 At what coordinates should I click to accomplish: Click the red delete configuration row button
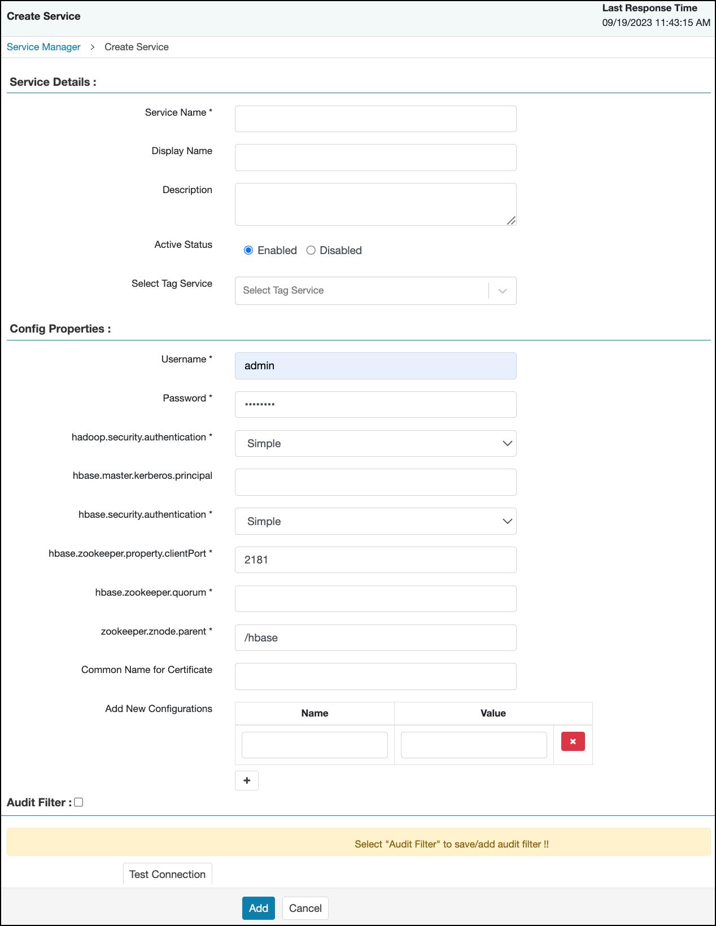point(573,741)
